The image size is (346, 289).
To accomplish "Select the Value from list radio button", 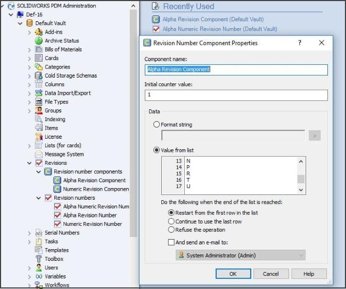I will 156,150.
